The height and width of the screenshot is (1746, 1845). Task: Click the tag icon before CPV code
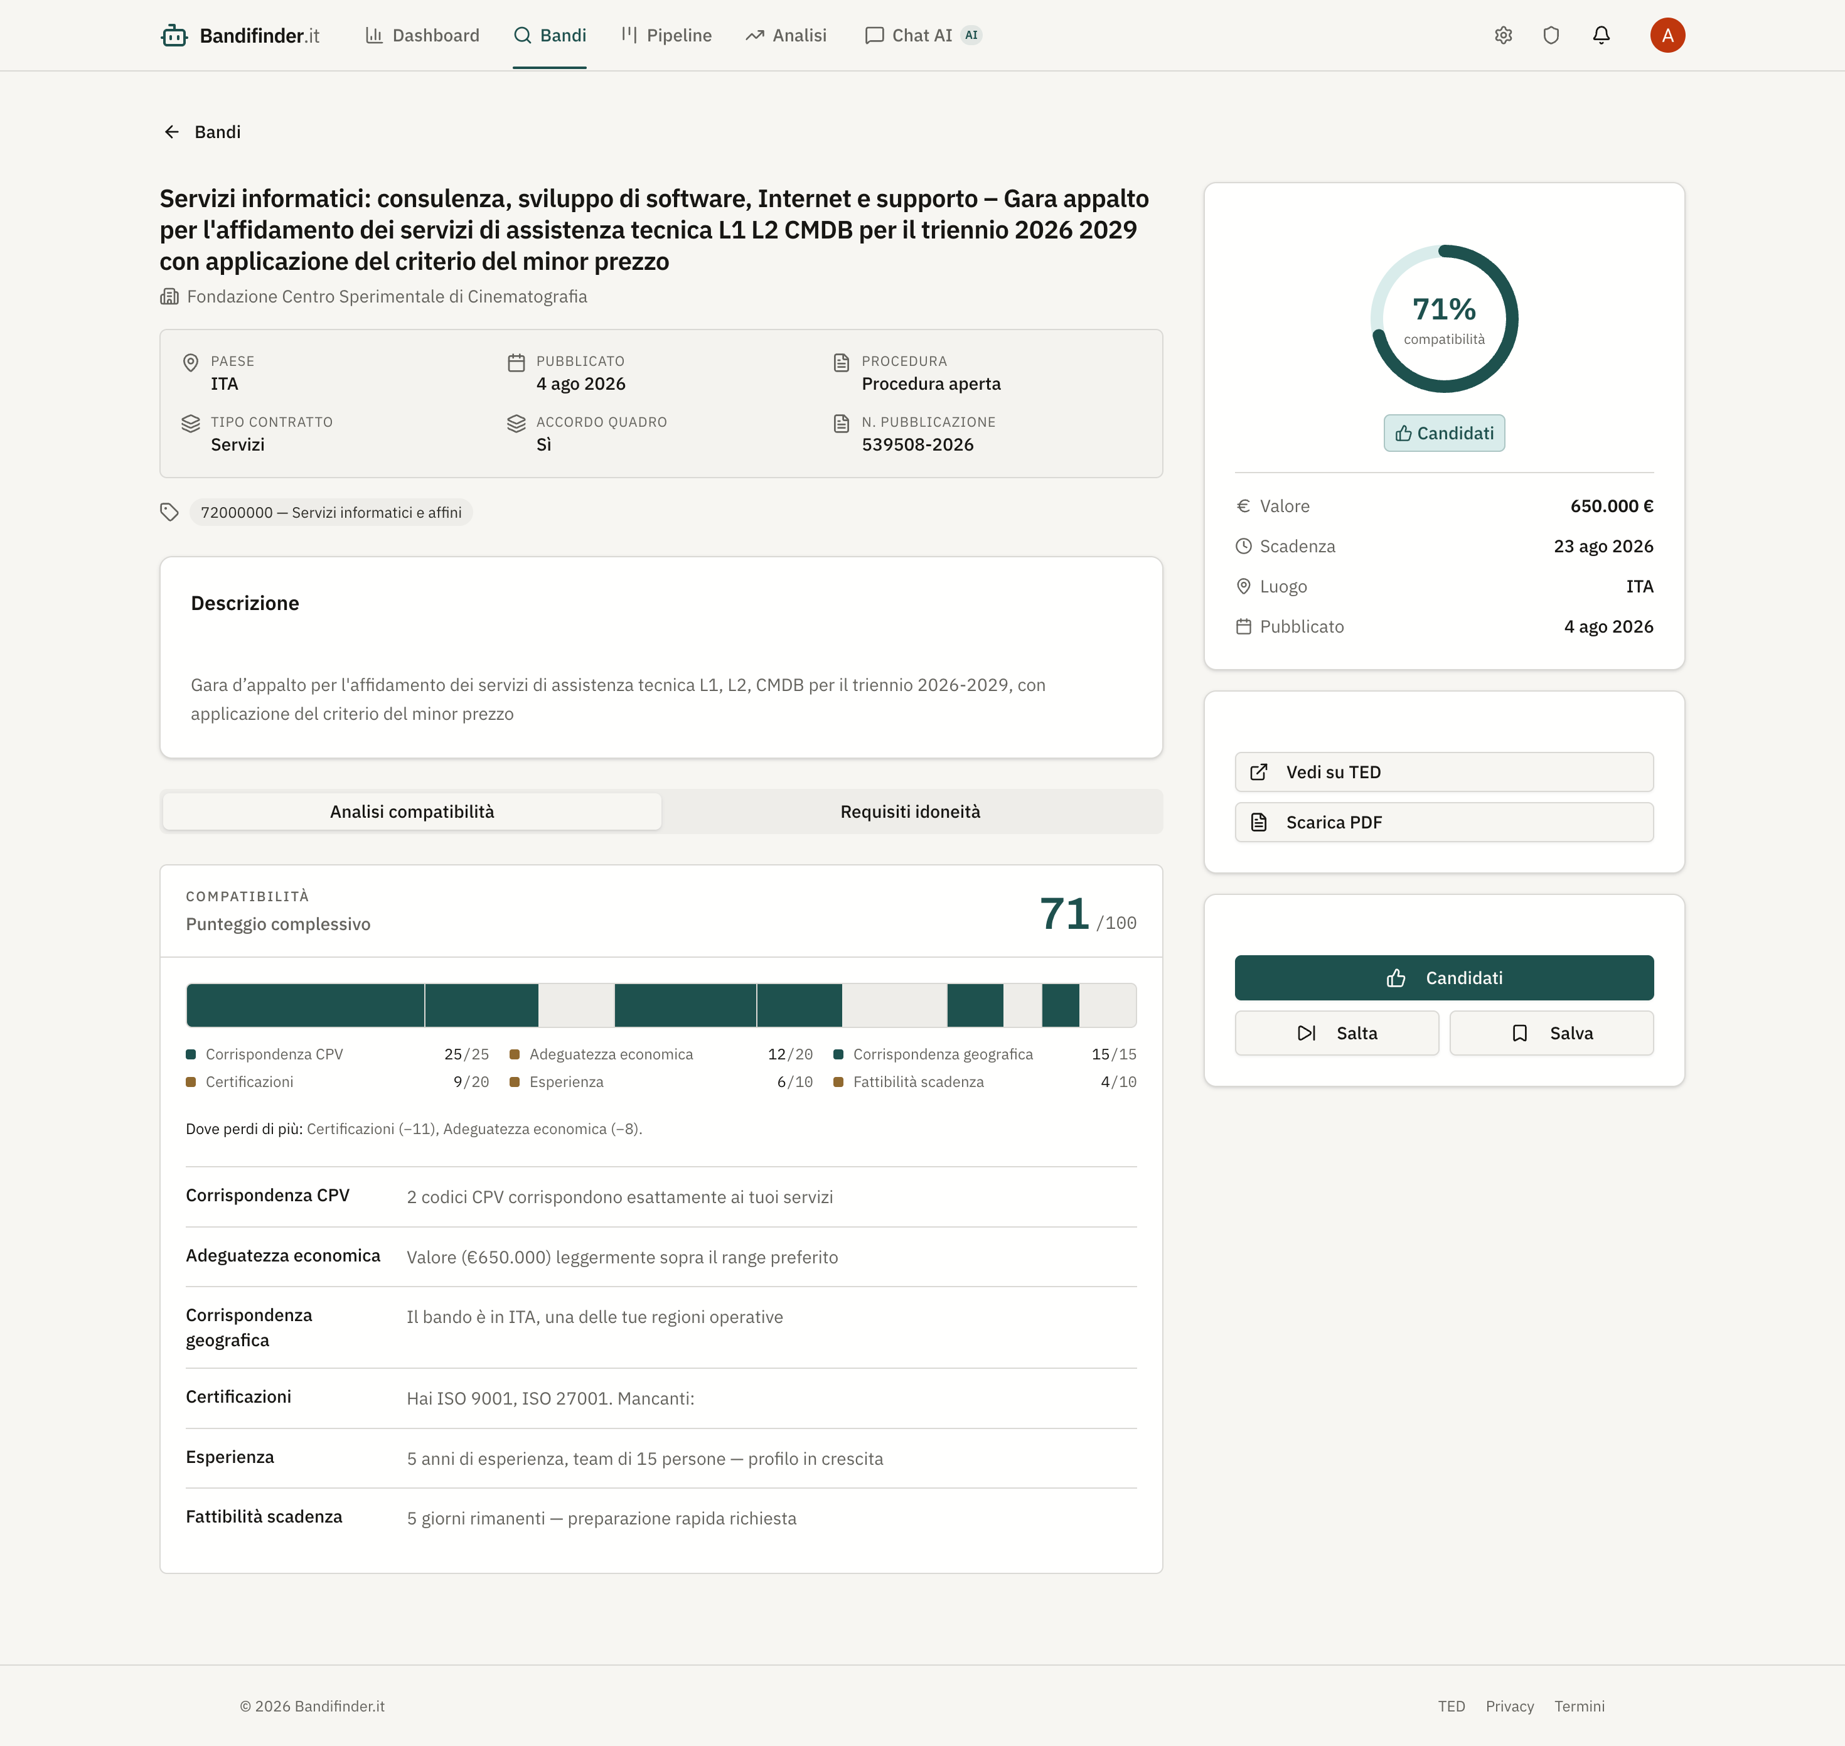(x=169, y=512)
